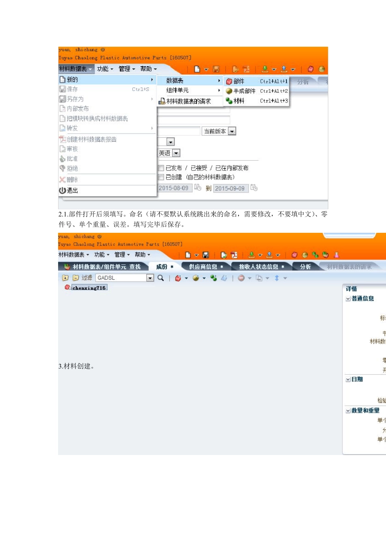Click the copy pages icon in tree toolbar
The image size is (386, 547).
(259, 278)
